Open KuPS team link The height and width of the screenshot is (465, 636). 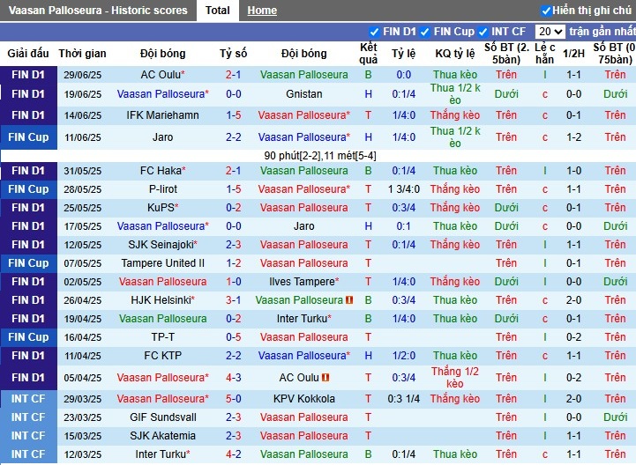162,208
